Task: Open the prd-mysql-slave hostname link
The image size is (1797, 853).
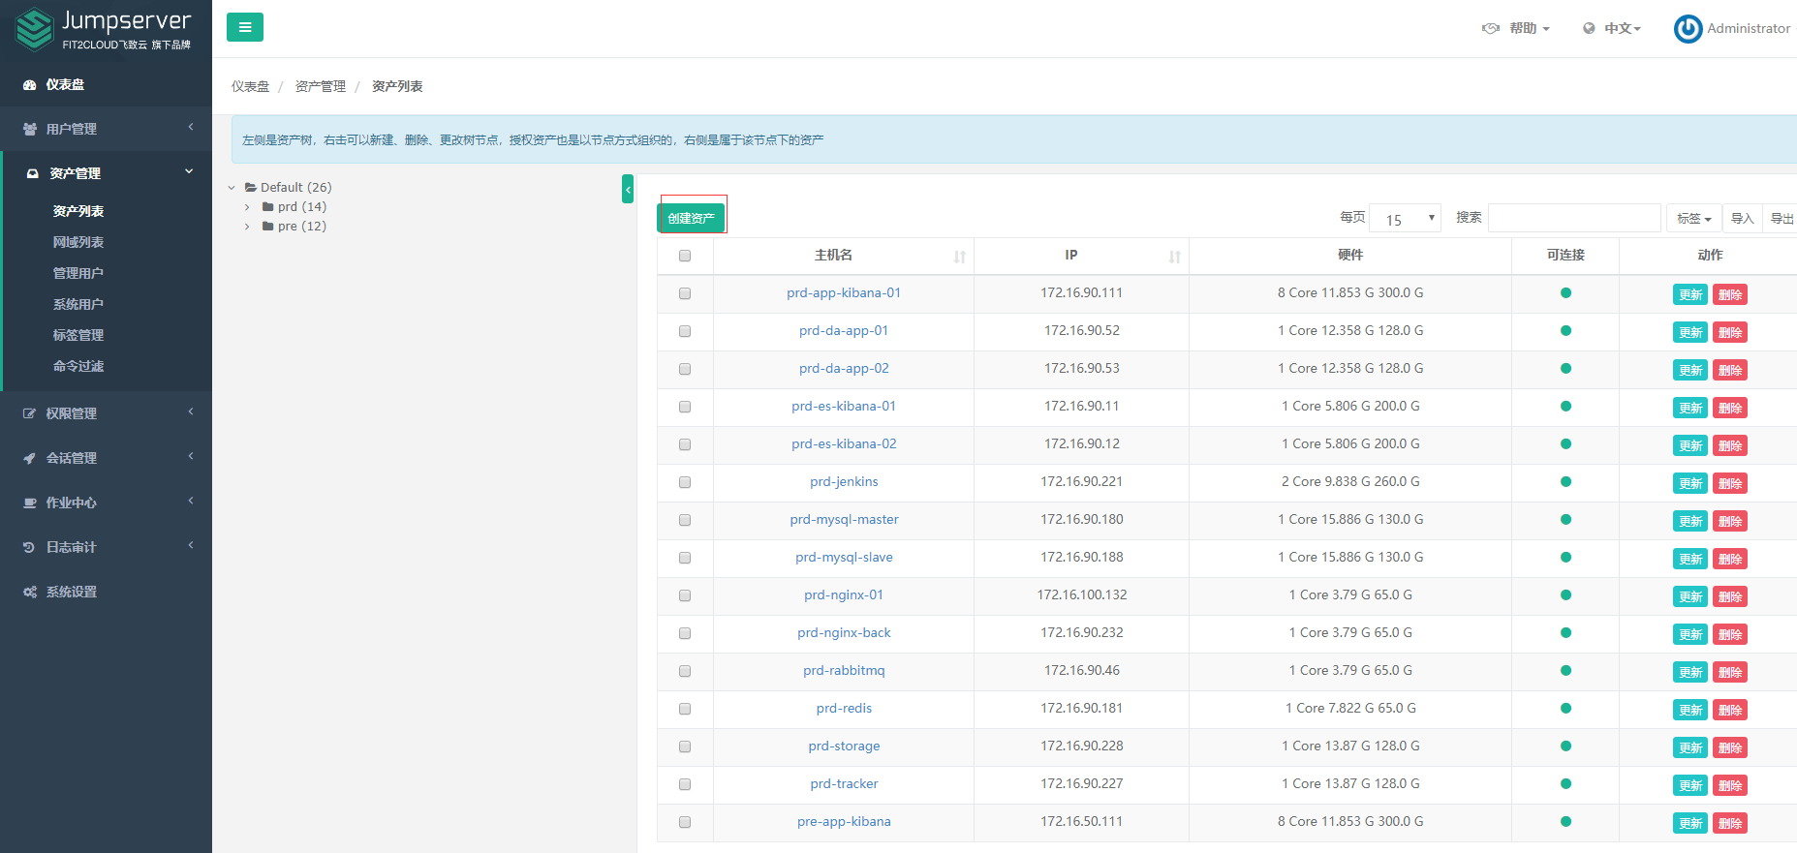Action: (844, 558)
